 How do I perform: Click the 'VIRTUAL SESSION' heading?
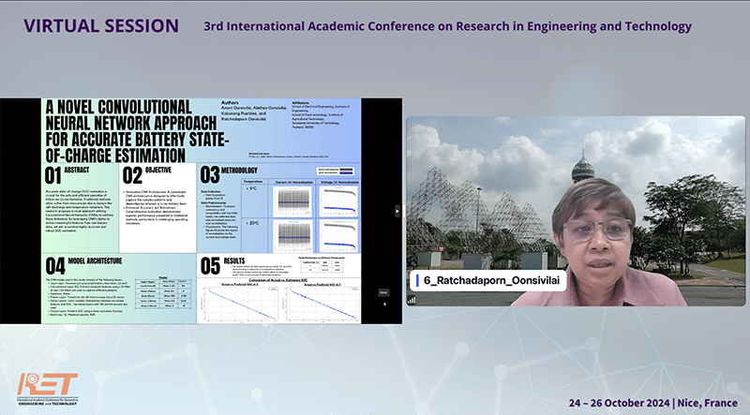[x=101, y=26]
